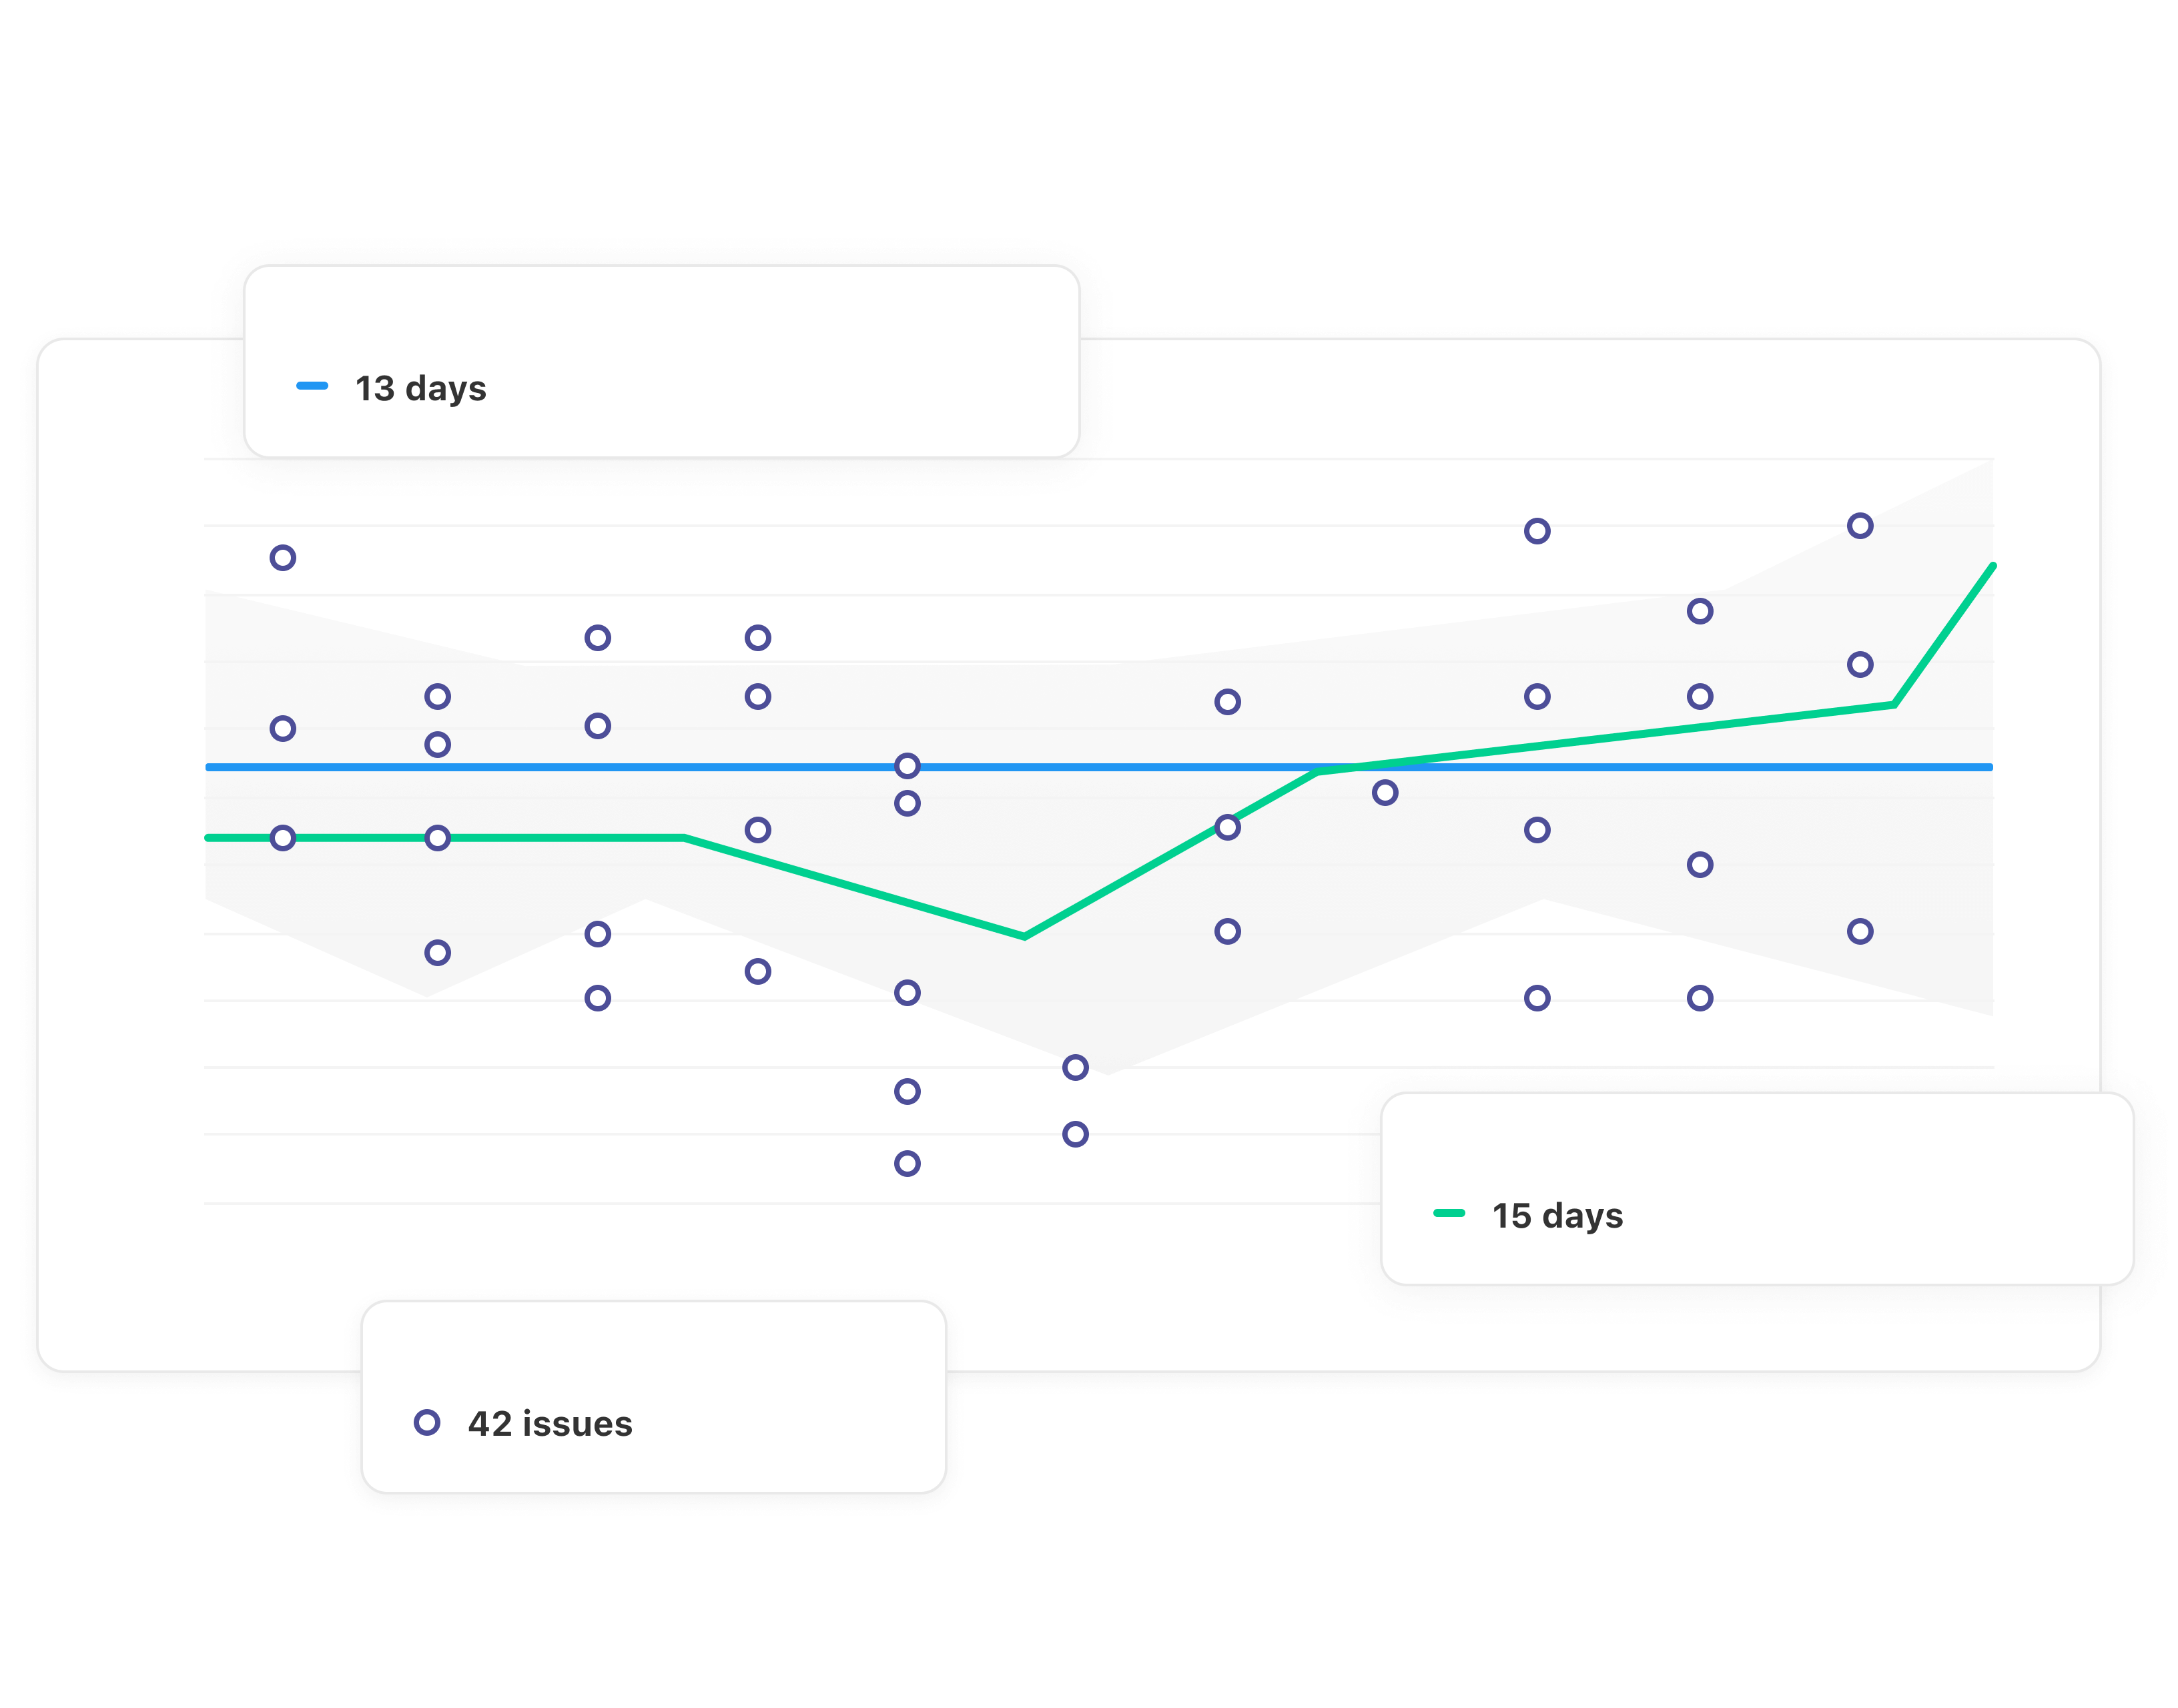Click the topmost issue dot in the rightmost column
Viewport: 2178px width, 1708px height.
[x=1860, y=526]
